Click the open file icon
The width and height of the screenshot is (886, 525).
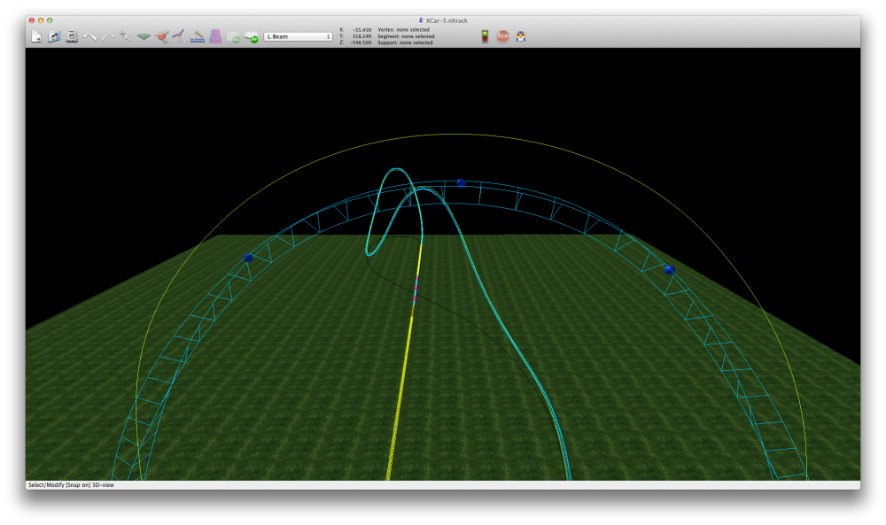54,36
